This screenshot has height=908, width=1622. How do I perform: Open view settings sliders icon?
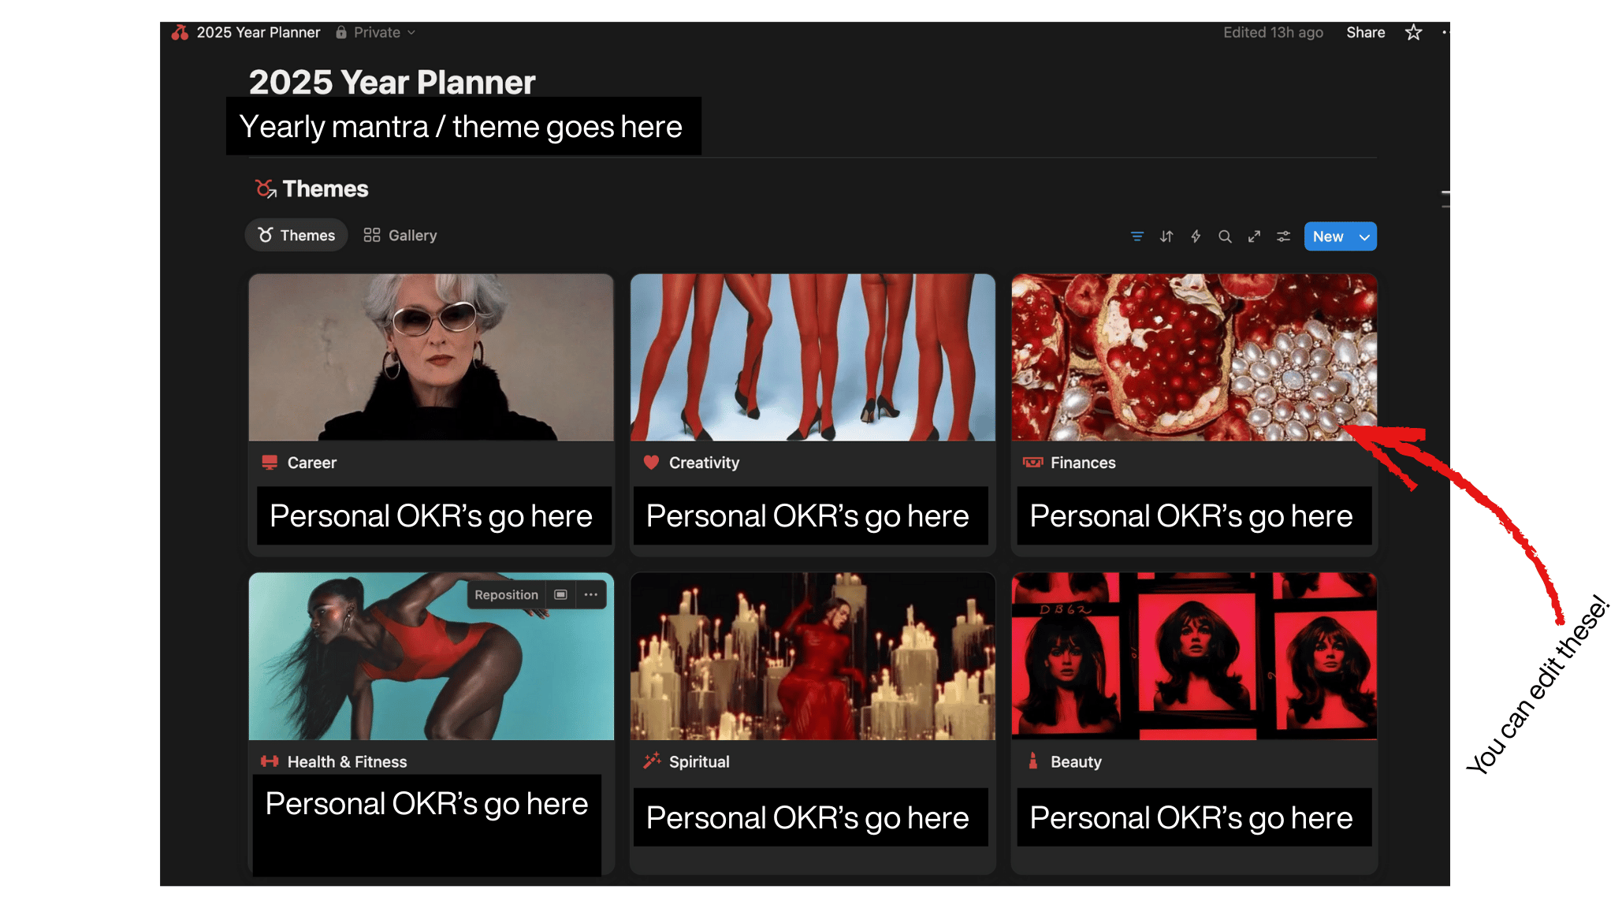coord(1283,236)
